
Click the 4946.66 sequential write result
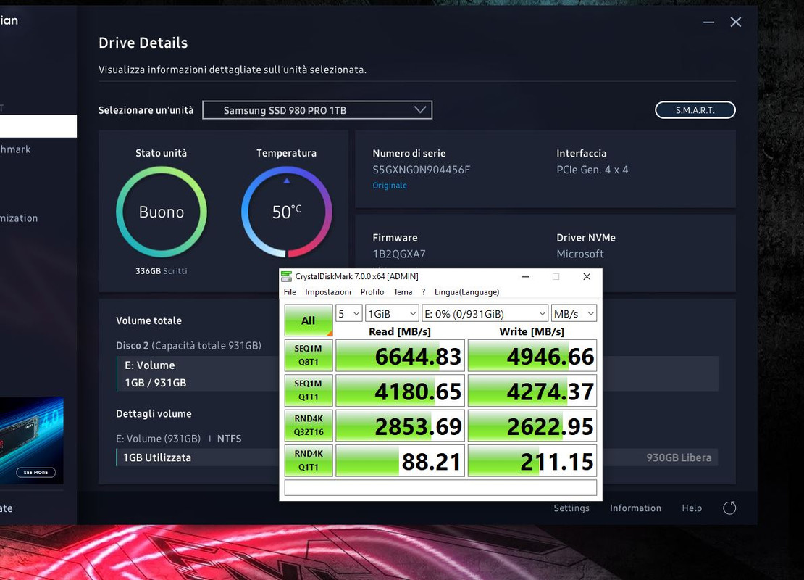coord(532,356)
